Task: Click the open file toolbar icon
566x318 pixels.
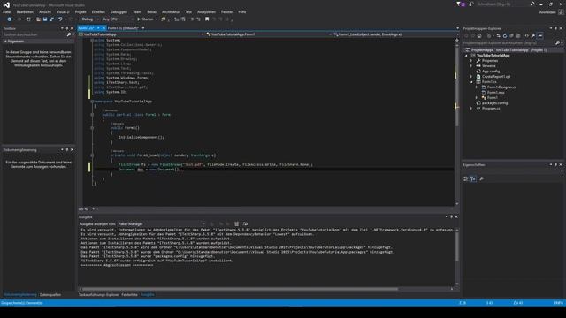Action: (38, 19)
